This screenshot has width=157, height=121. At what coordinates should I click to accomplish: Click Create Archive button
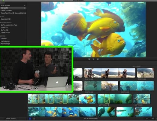click(11, 119)
